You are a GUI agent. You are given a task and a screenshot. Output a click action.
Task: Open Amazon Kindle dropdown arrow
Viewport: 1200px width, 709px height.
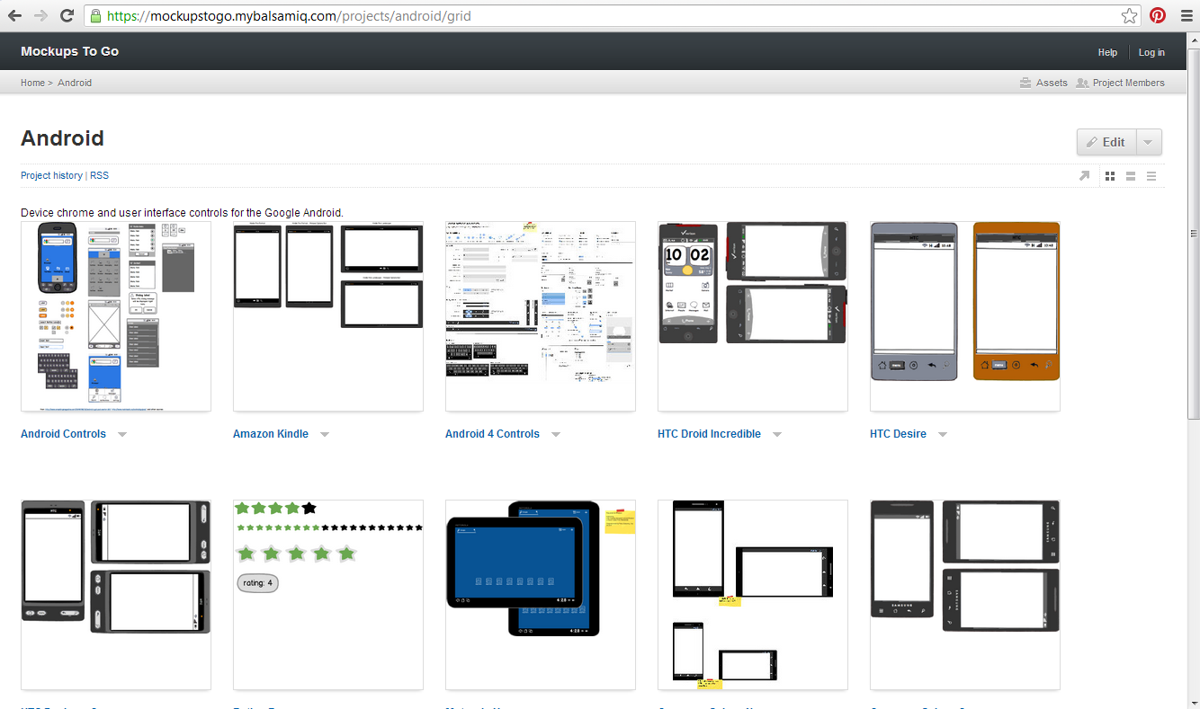point(325,434)
